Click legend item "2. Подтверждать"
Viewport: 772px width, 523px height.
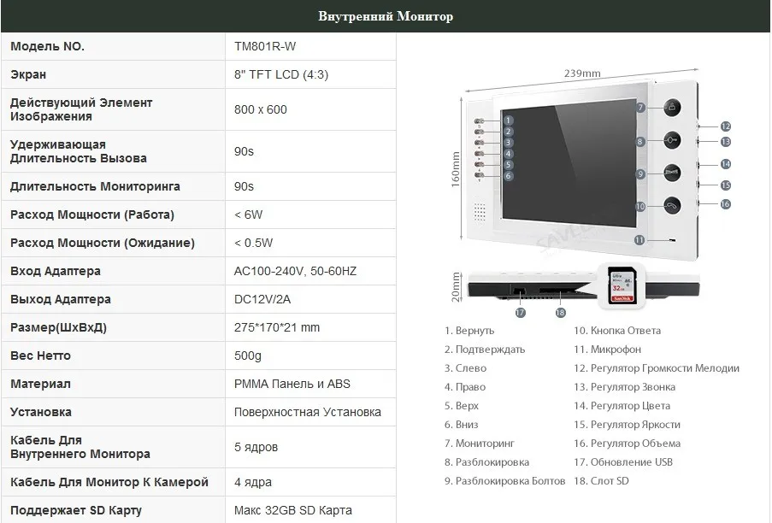(485, 350)
